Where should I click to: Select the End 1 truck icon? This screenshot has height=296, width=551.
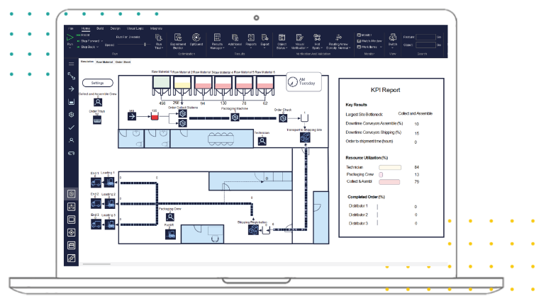96,183
